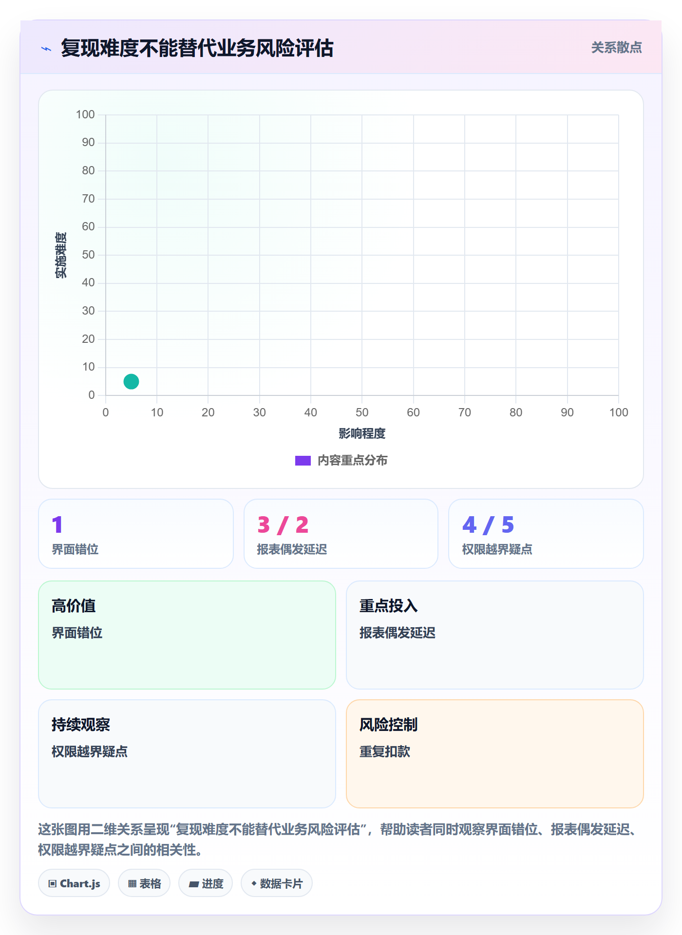Click 报表偶发延迟 label under the 3 / 2 value
The height and width of the screenshot is (935, 682).
[x=292, y=549]
